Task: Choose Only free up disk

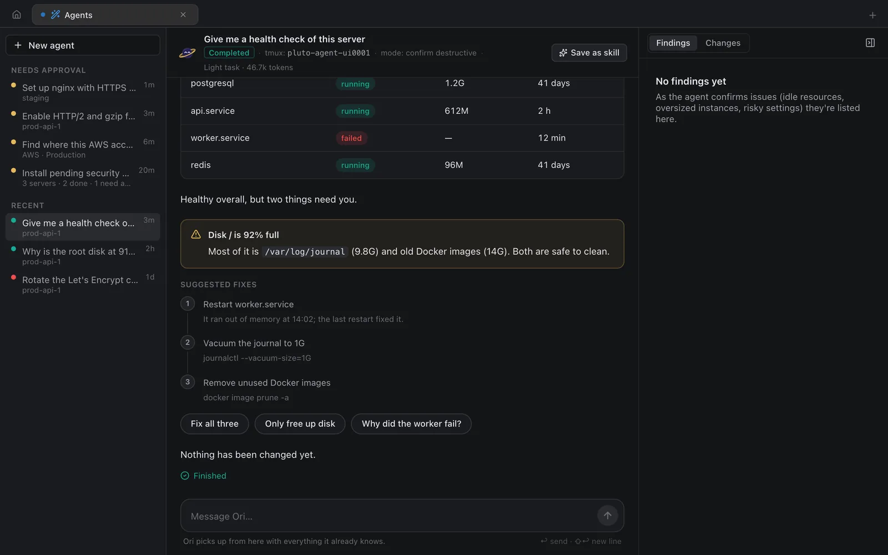Action: coord(300,423)
